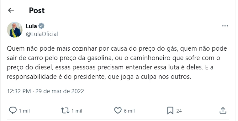The image size is (238, 121).
Task: Open Lula's profile picture
Action: [14, 30]
